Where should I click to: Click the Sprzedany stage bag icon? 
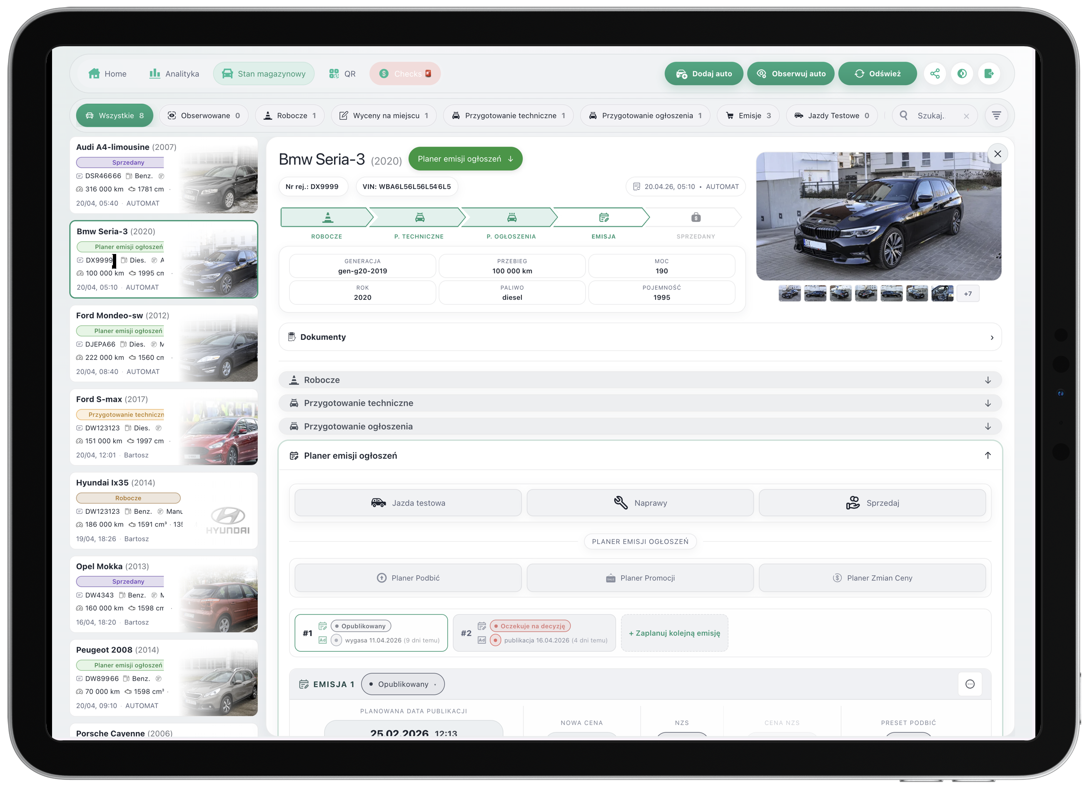click(x=696, y=218)
